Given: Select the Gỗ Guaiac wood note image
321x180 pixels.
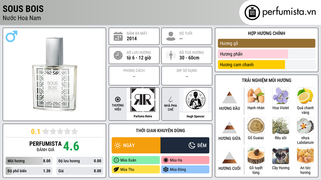Looking at the screenshot, I should click(x=256, y=126).
